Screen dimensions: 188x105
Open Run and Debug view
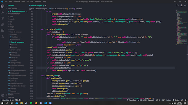[3, 24]
